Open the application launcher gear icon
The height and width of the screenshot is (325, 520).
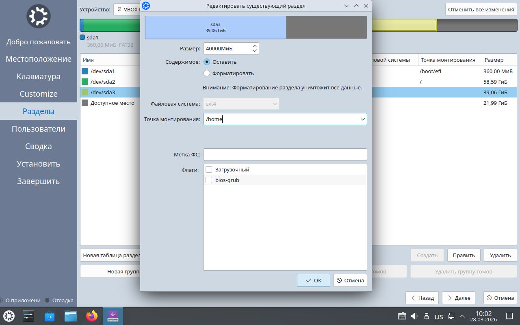pos(9,316)
